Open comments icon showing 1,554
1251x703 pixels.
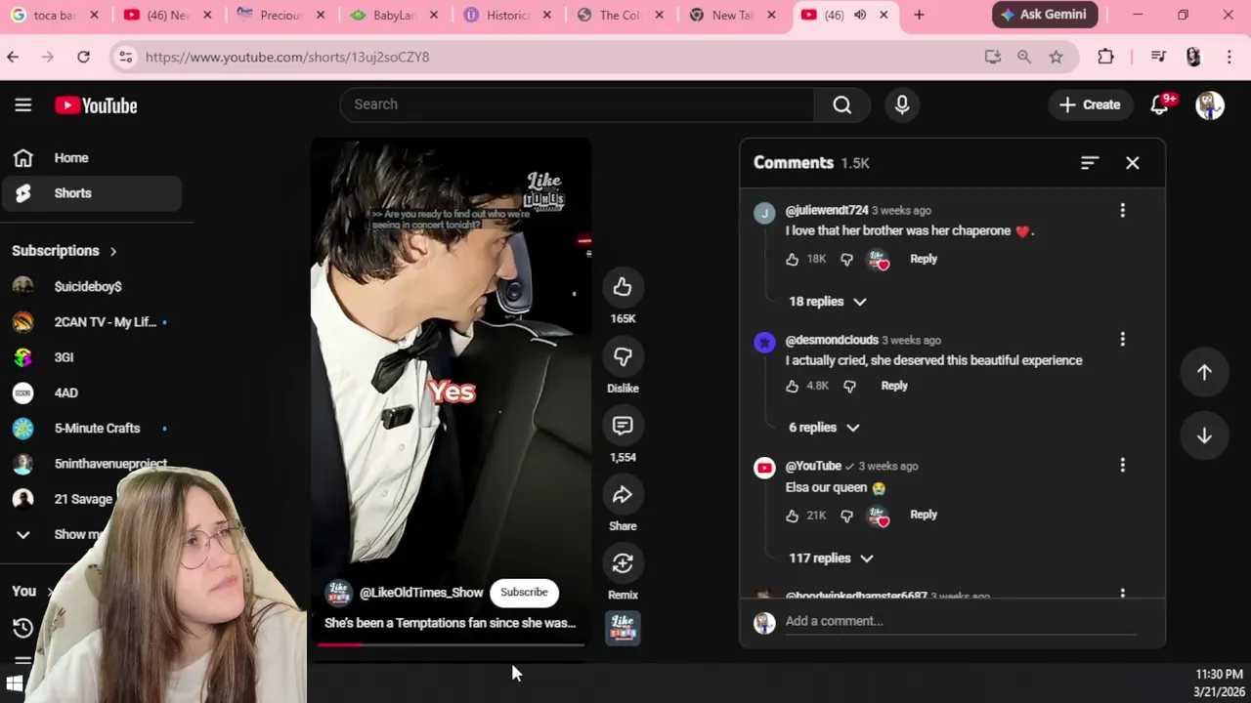point(623,426)
